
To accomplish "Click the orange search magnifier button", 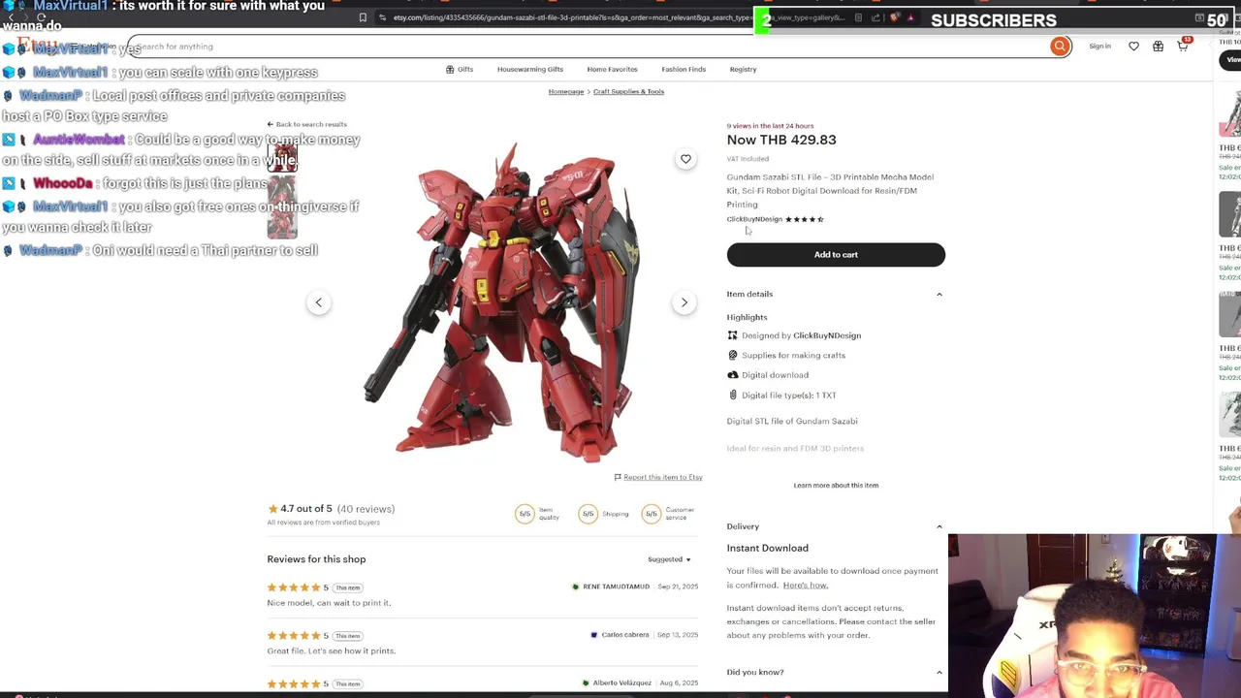I will point(1060,46).
